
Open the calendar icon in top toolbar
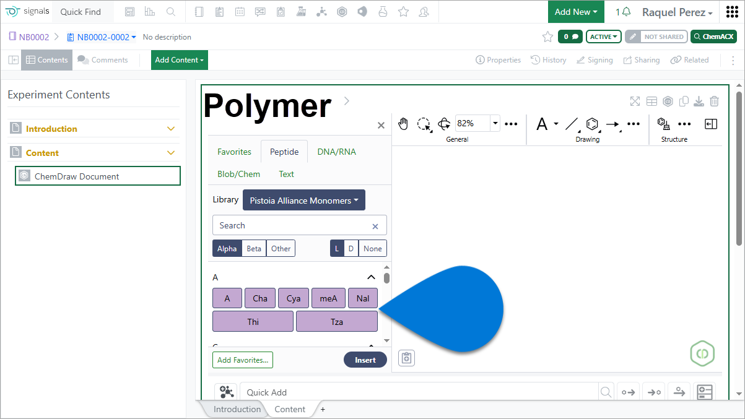240,12
